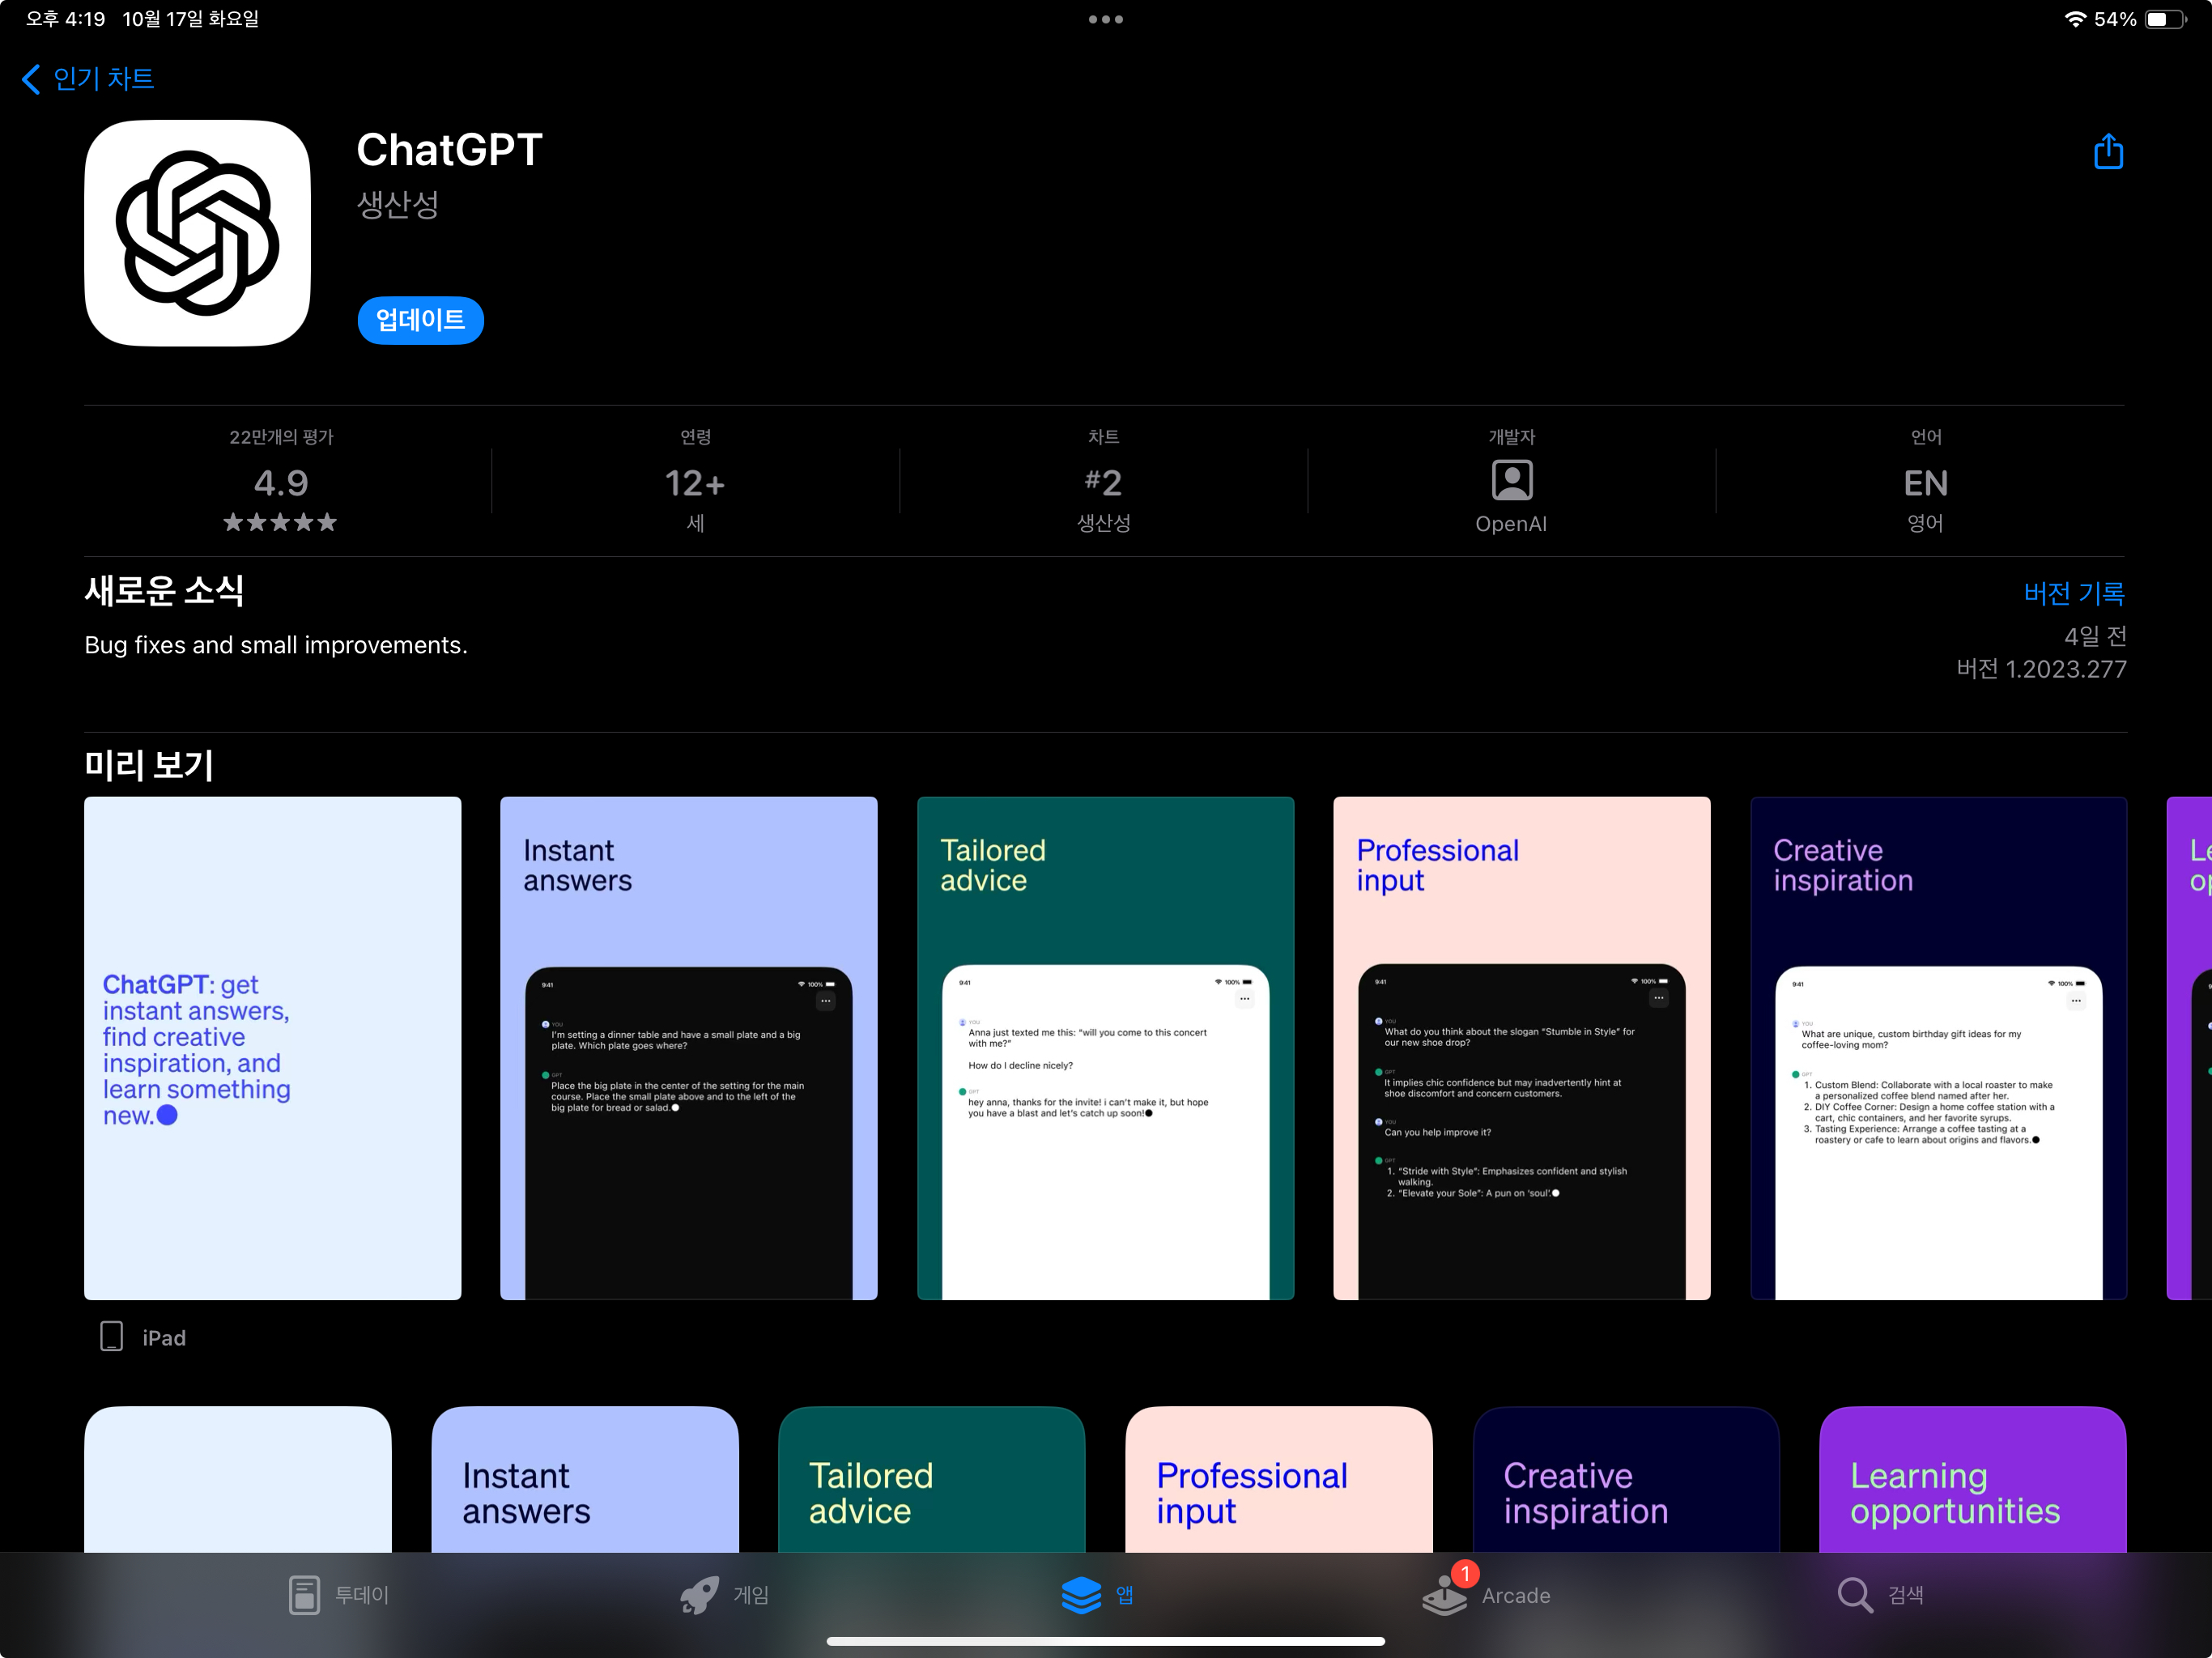Open the Tailored advice preview screenshot
The image size is (2212, 1658).
(1105, 1047)
